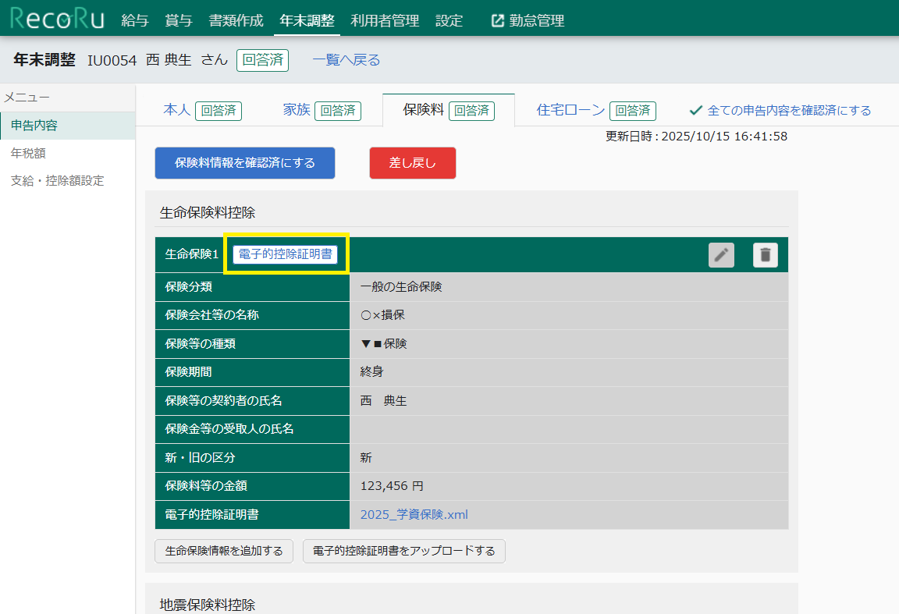Switch to the 本人 tab
The image size is (899, 614).
pos(176,110)
